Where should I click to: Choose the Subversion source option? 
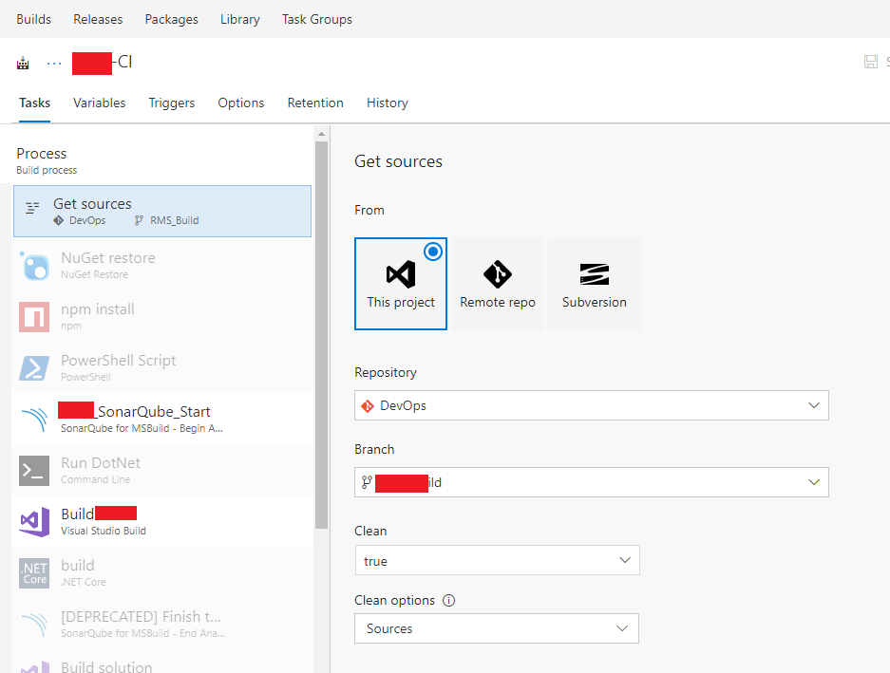595,284
